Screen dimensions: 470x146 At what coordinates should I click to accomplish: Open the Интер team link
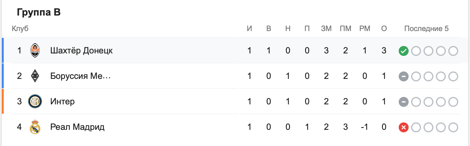[63, 102]
